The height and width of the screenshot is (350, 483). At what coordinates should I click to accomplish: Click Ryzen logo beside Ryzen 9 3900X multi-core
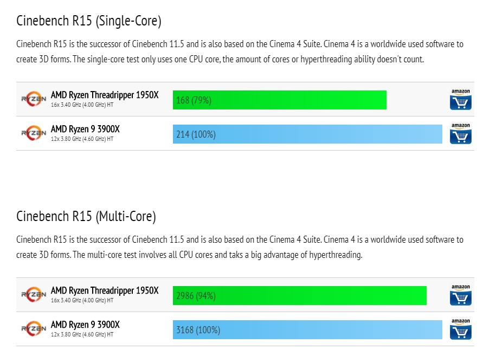click(x=34, y=328)
